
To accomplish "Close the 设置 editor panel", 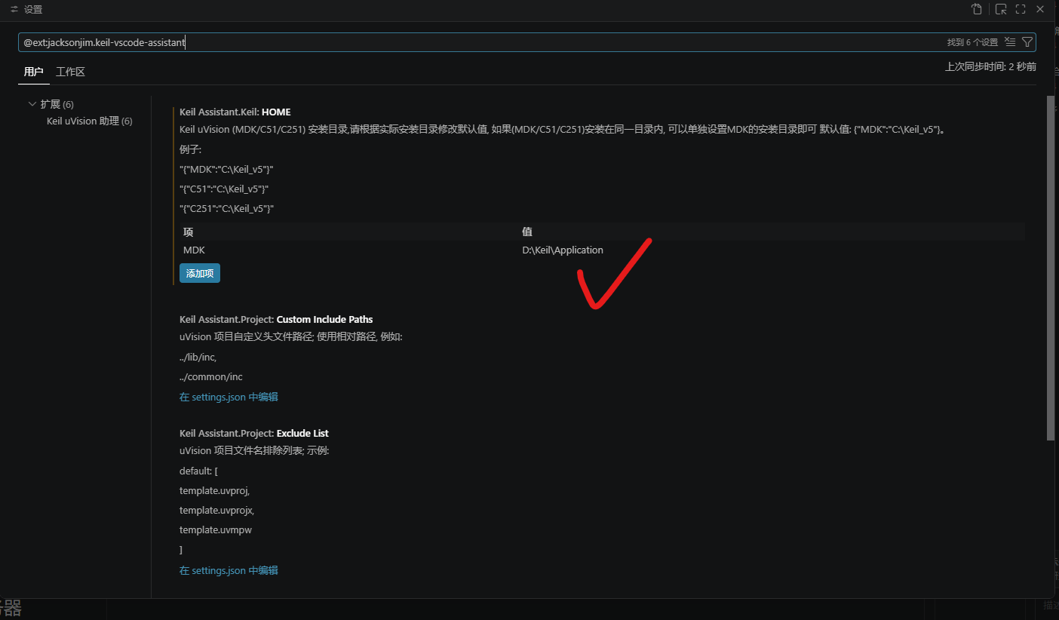I will point(1040,9).
